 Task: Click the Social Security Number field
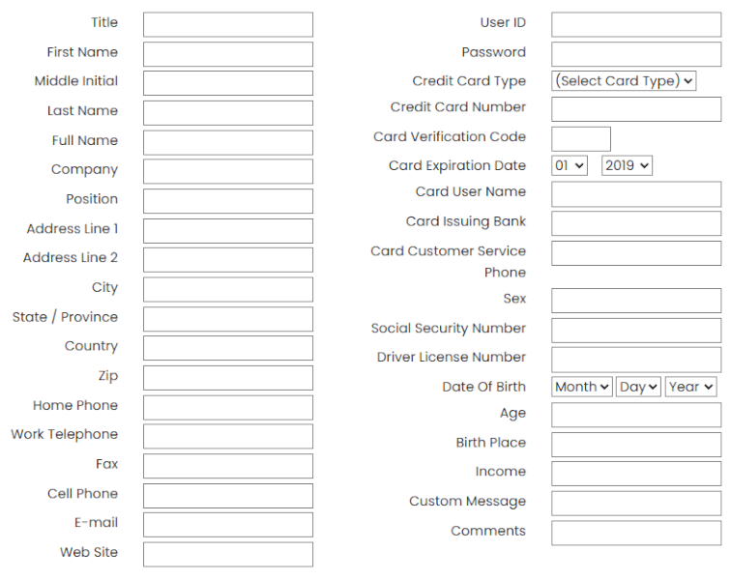[x=636, y=331]
